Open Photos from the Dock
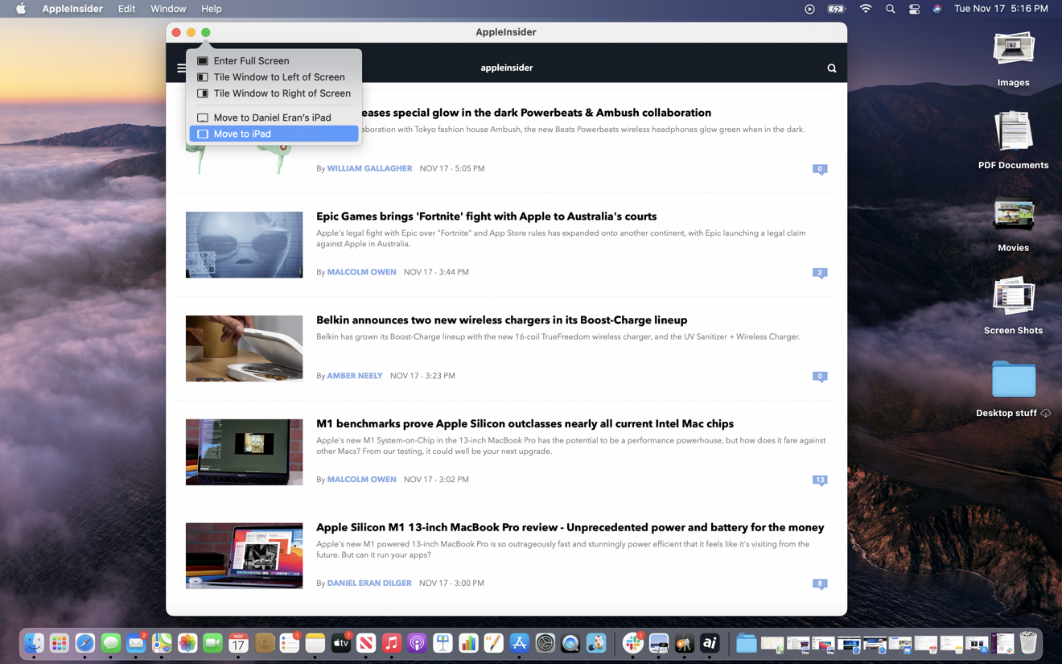 pos(187,643)
